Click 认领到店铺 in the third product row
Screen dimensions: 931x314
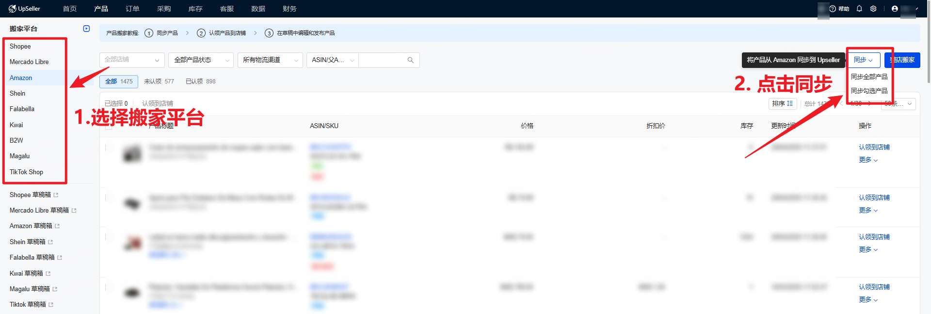pyautogui.click(x=874, y=237)
